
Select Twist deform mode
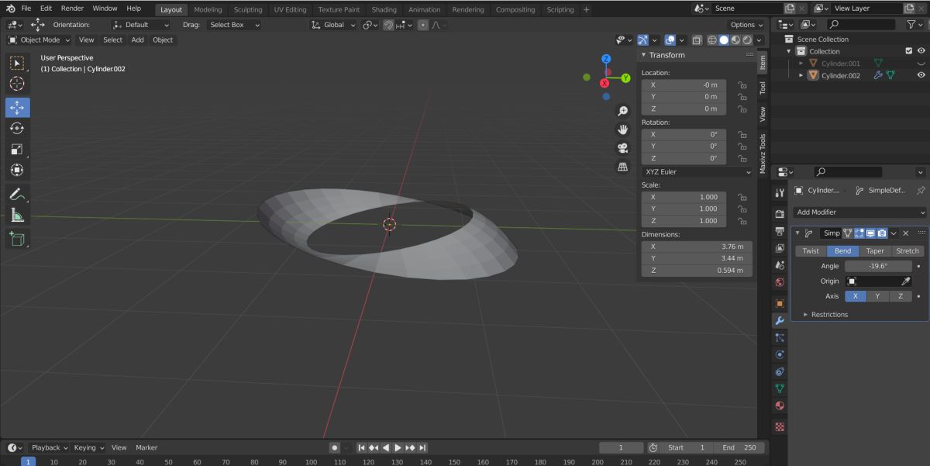(x=811, y=250)
